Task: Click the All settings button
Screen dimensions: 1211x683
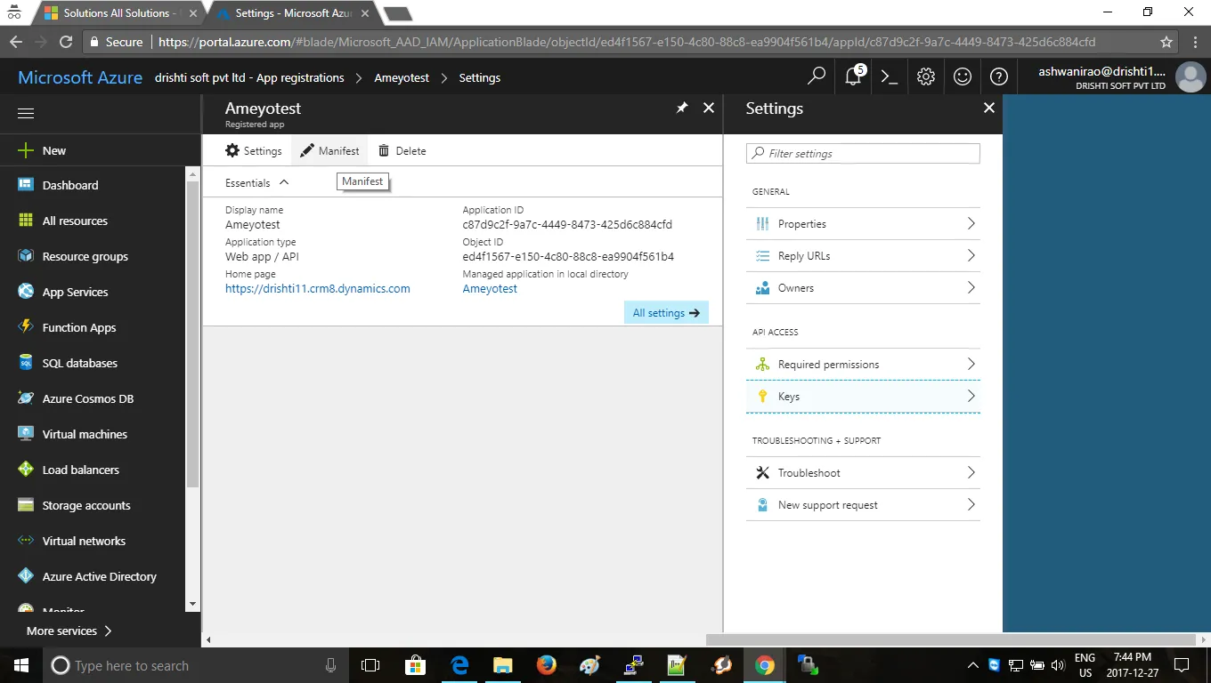Action: click(666, 313)
